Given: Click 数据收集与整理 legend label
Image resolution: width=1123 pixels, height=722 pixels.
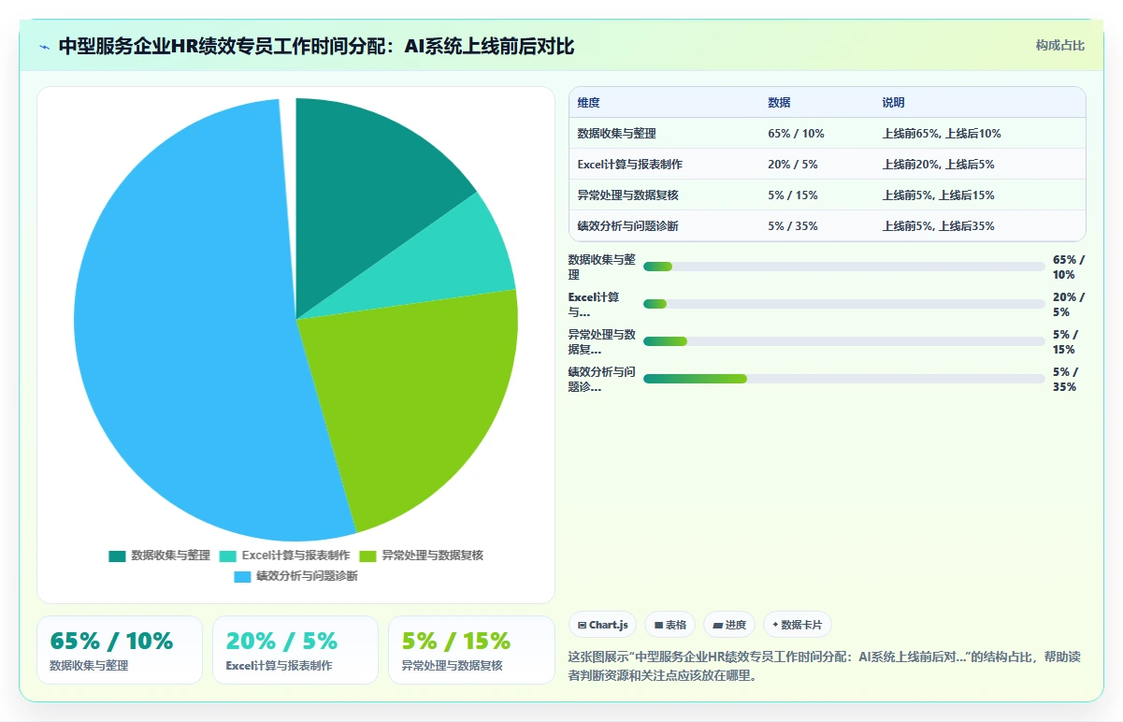Looking at the screenshot, I should (x=170, y=556).
